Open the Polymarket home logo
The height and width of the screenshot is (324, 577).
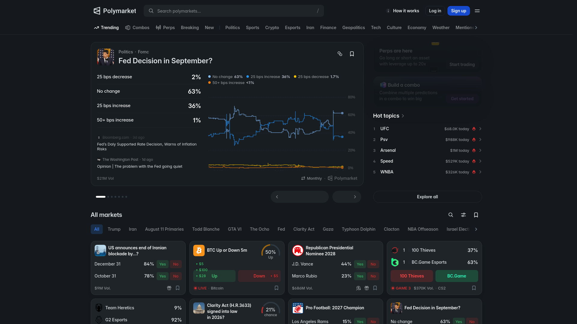pyautogui.click(x=115, y=11)
